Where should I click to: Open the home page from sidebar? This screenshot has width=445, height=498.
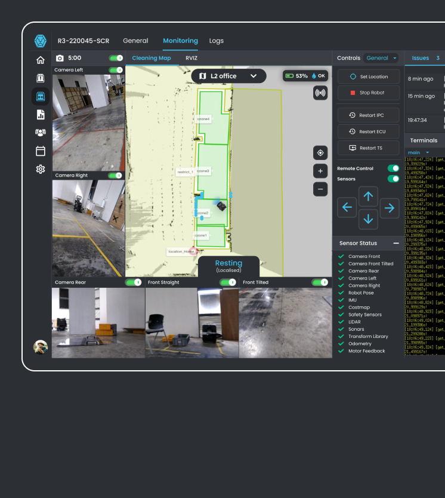pos(41,60)
